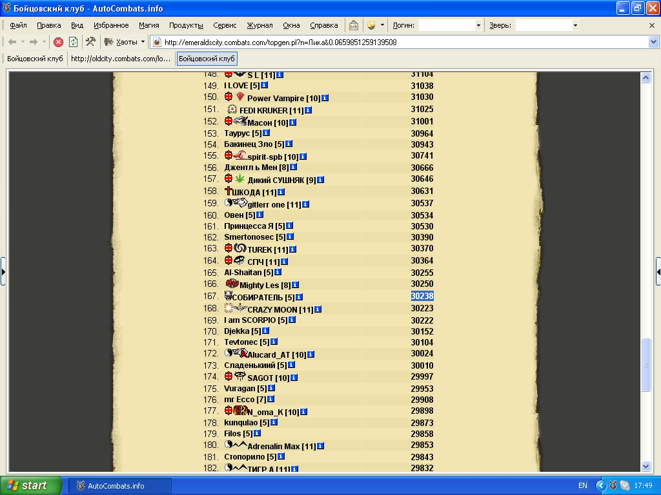
Task: Open the Правка menu
Action: (x=49, y=25)
